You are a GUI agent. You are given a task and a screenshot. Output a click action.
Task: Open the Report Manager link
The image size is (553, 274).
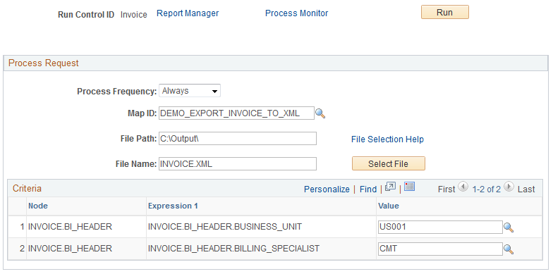coord(188,13)
